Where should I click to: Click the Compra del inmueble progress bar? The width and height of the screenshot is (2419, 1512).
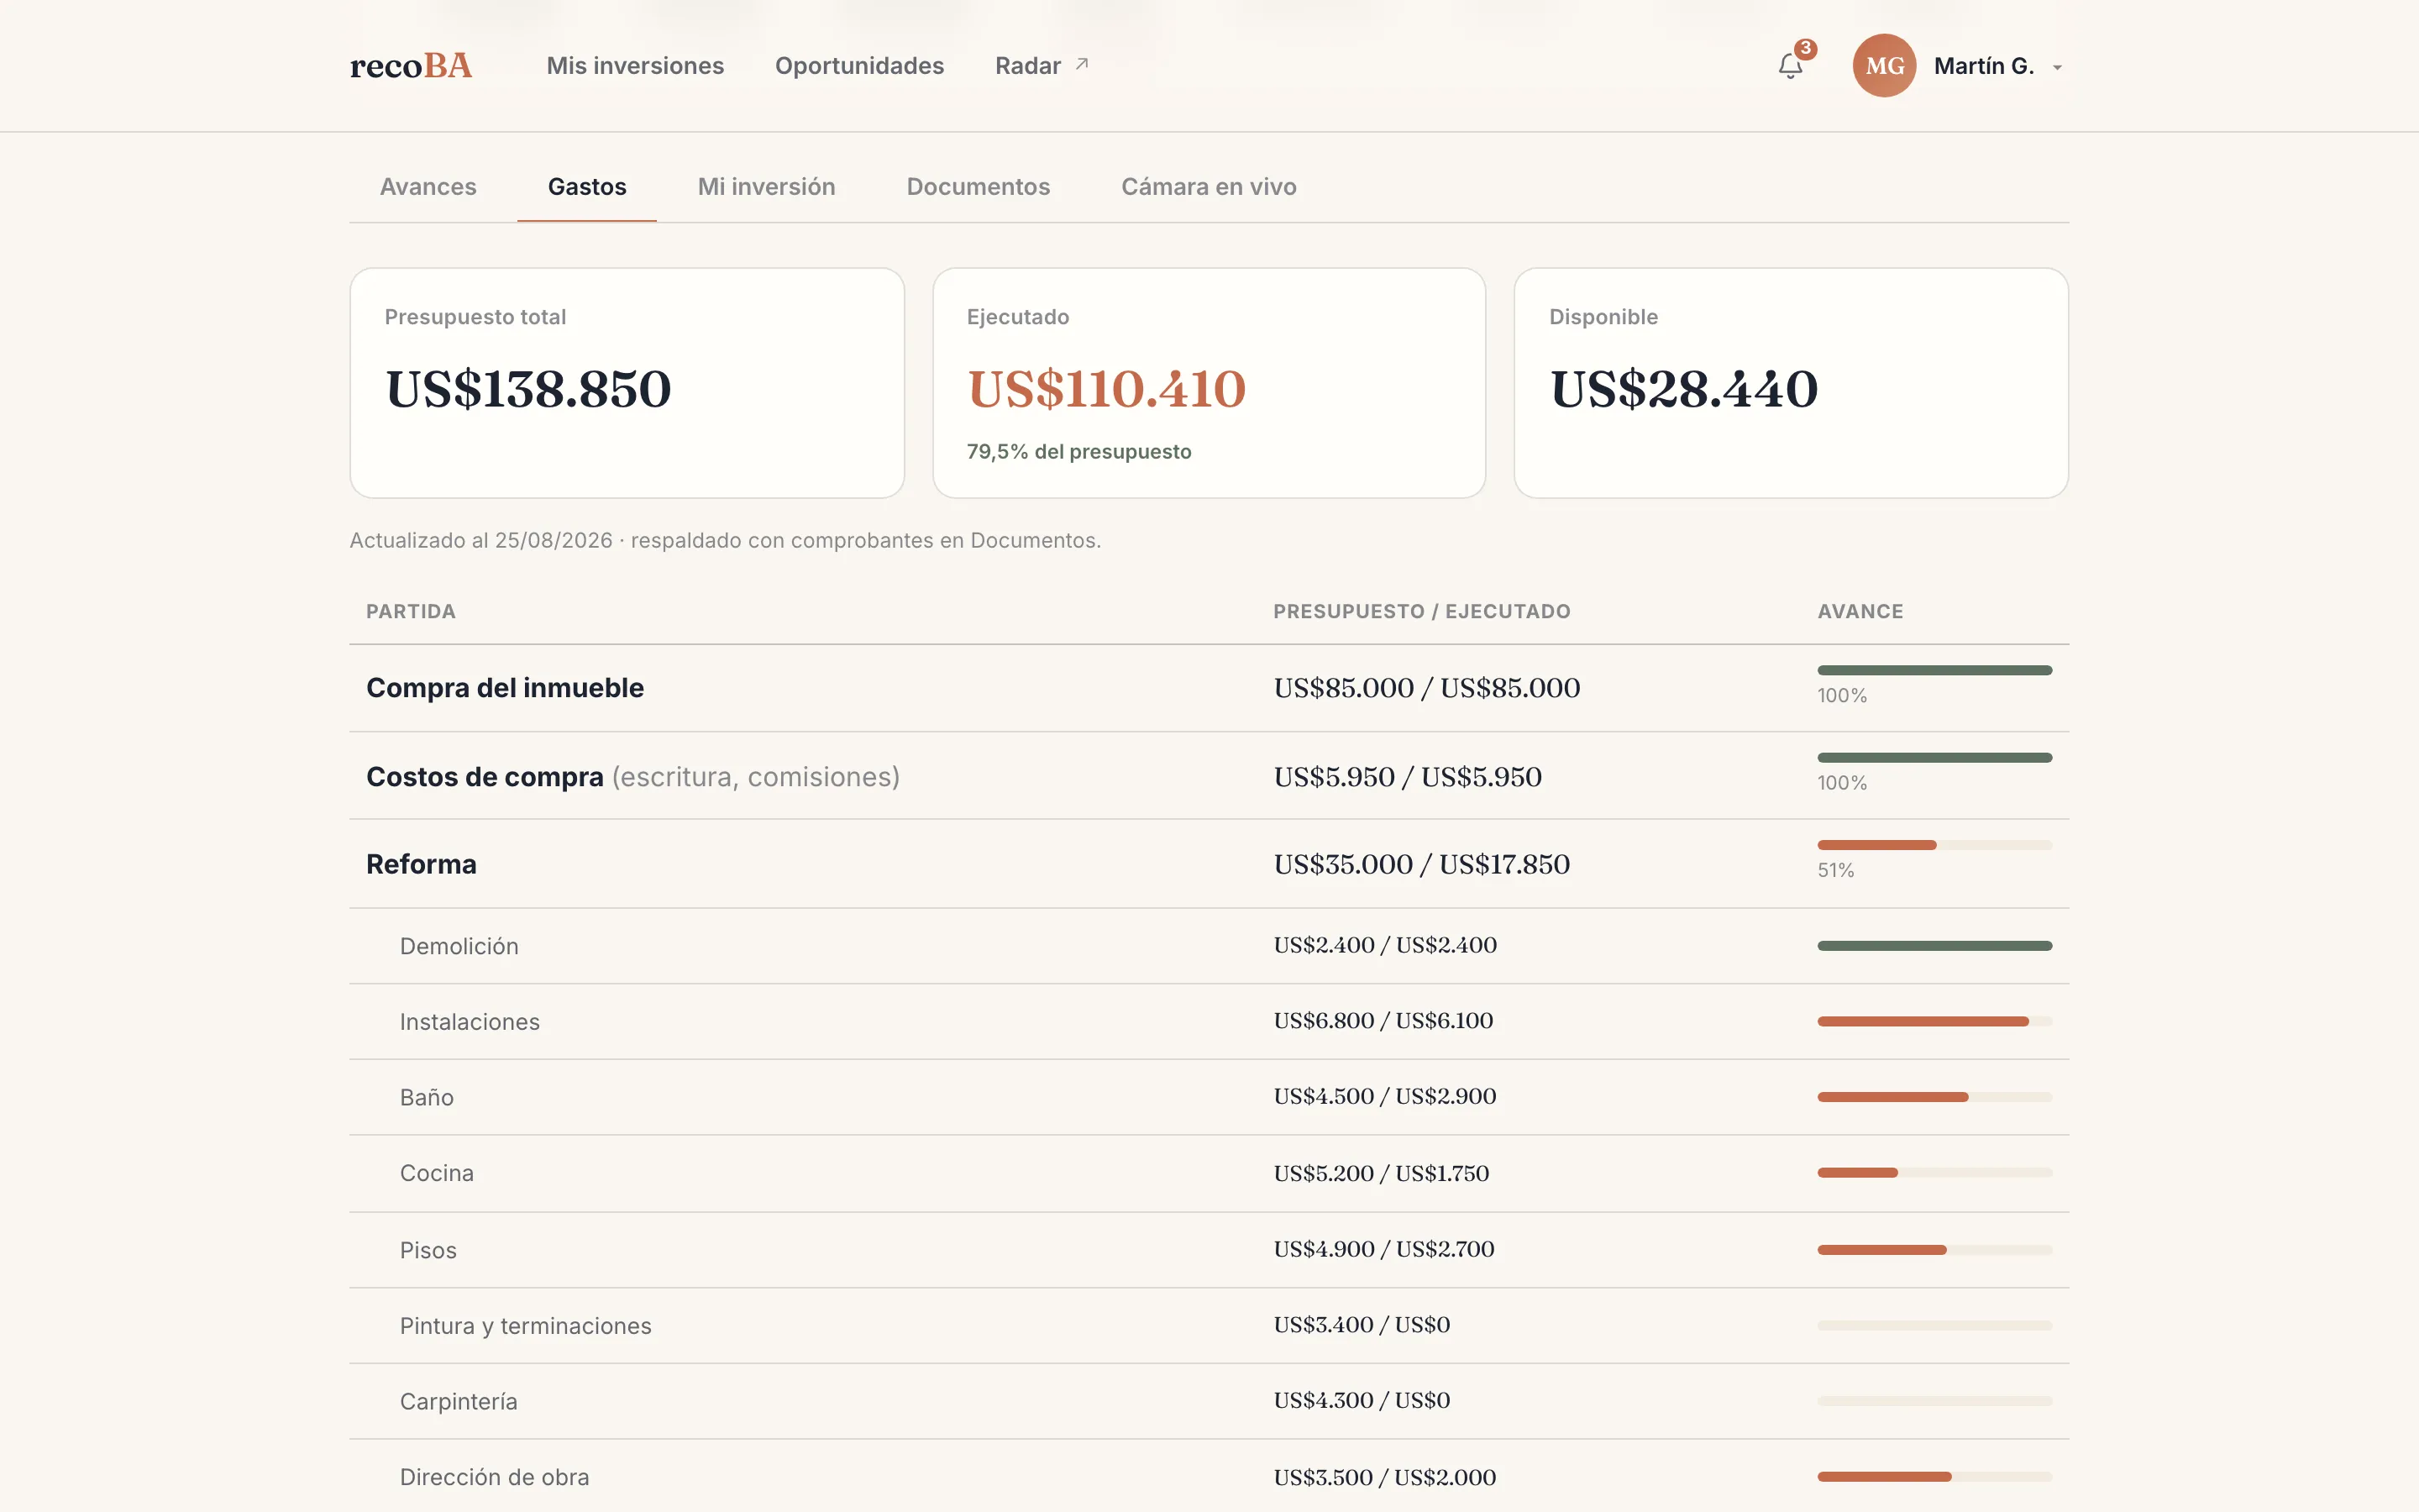click(x=1934, y=670)
